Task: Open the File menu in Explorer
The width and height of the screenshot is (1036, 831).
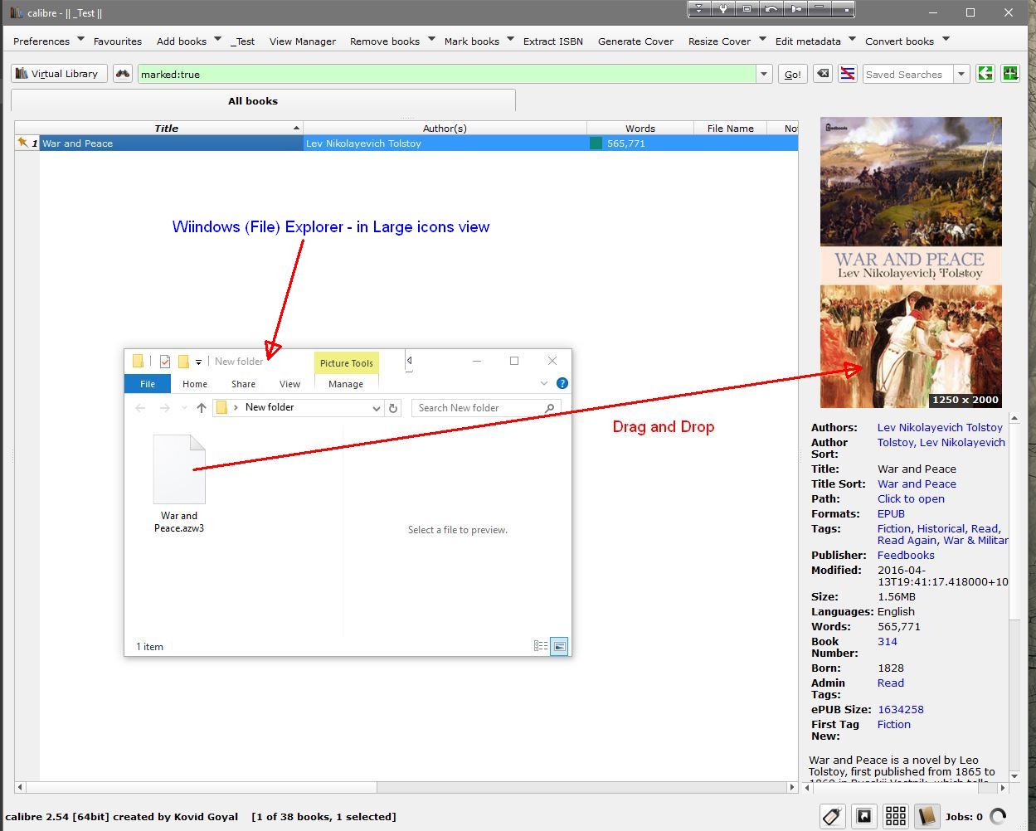Action: 148,384
